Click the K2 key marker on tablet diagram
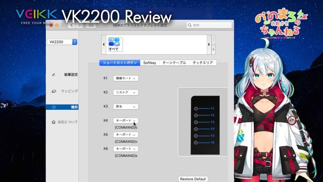The image size is (323, 182). pos(196,115)
